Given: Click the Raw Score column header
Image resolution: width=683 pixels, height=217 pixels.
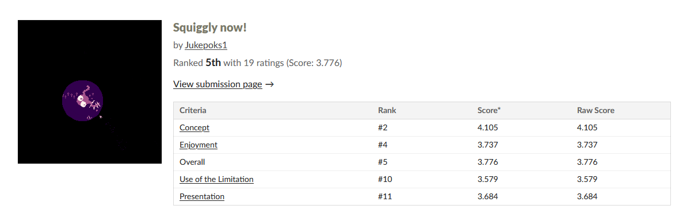Looking at the screenshot, I should pos(596,110).
